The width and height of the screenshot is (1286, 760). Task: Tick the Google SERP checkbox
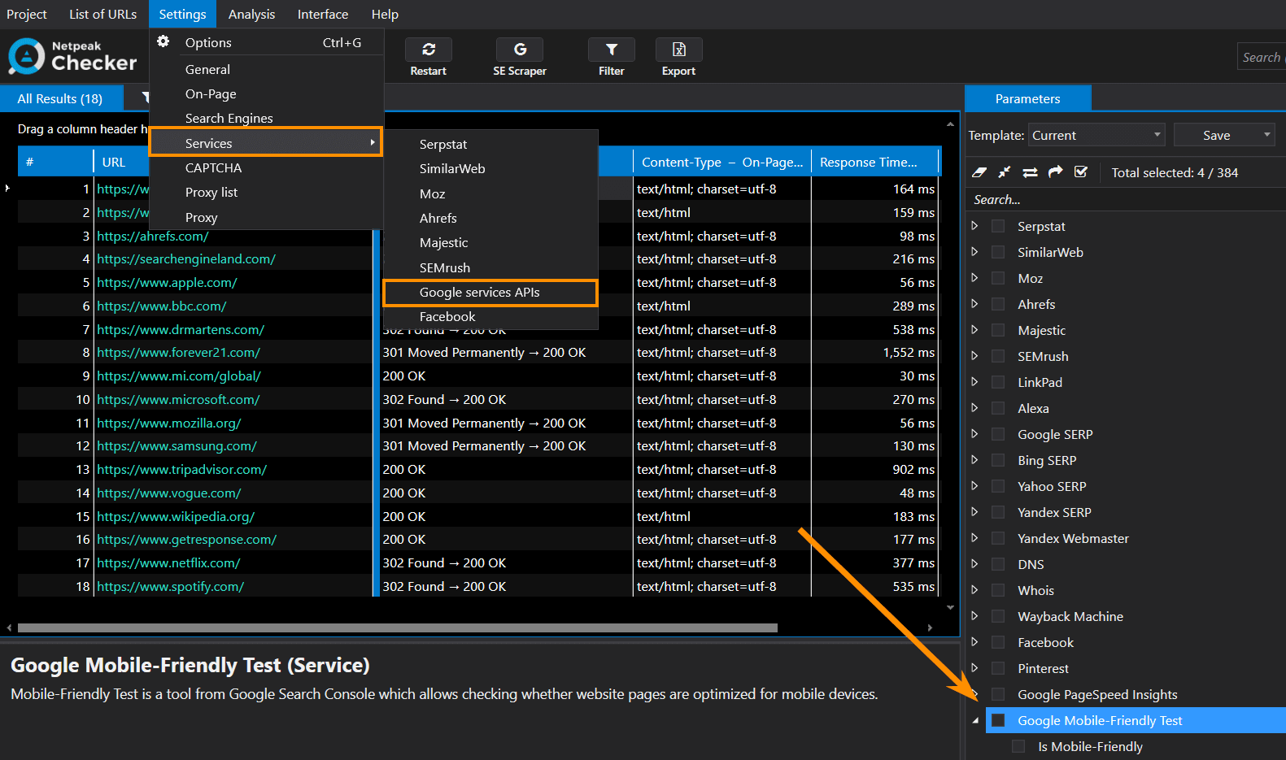pos(998,434)
